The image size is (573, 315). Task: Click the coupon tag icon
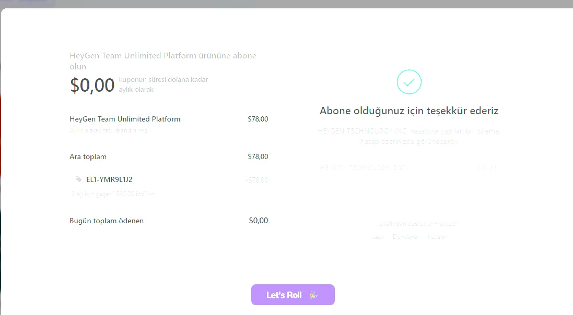[x=79, y=179]
